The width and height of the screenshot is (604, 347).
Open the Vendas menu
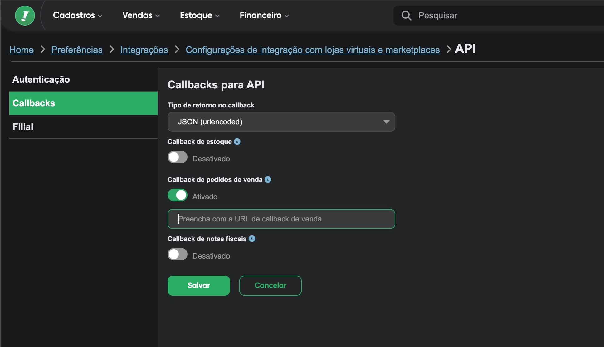(141, 15)
